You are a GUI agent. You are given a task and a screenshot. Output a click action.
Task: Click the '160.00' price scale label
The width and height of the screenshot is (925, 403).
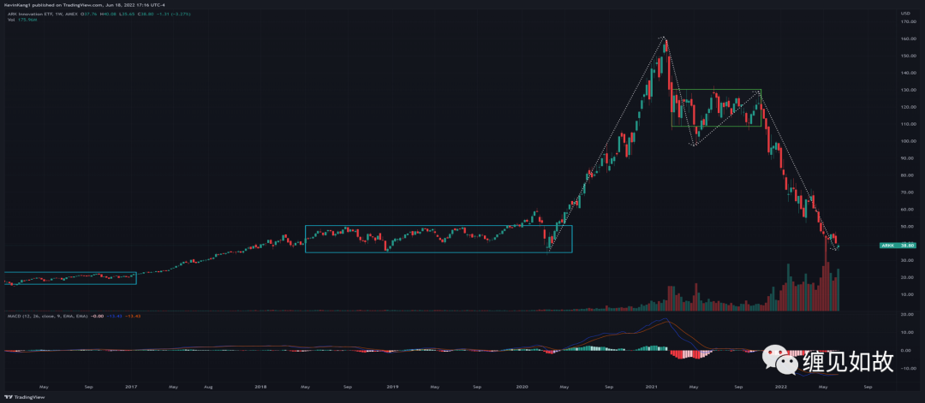pos(907,39)
